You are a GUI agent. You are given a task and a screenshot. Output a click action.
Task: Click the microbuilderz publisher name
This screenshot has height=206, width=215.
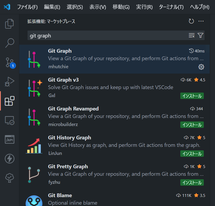coord(63,124)
